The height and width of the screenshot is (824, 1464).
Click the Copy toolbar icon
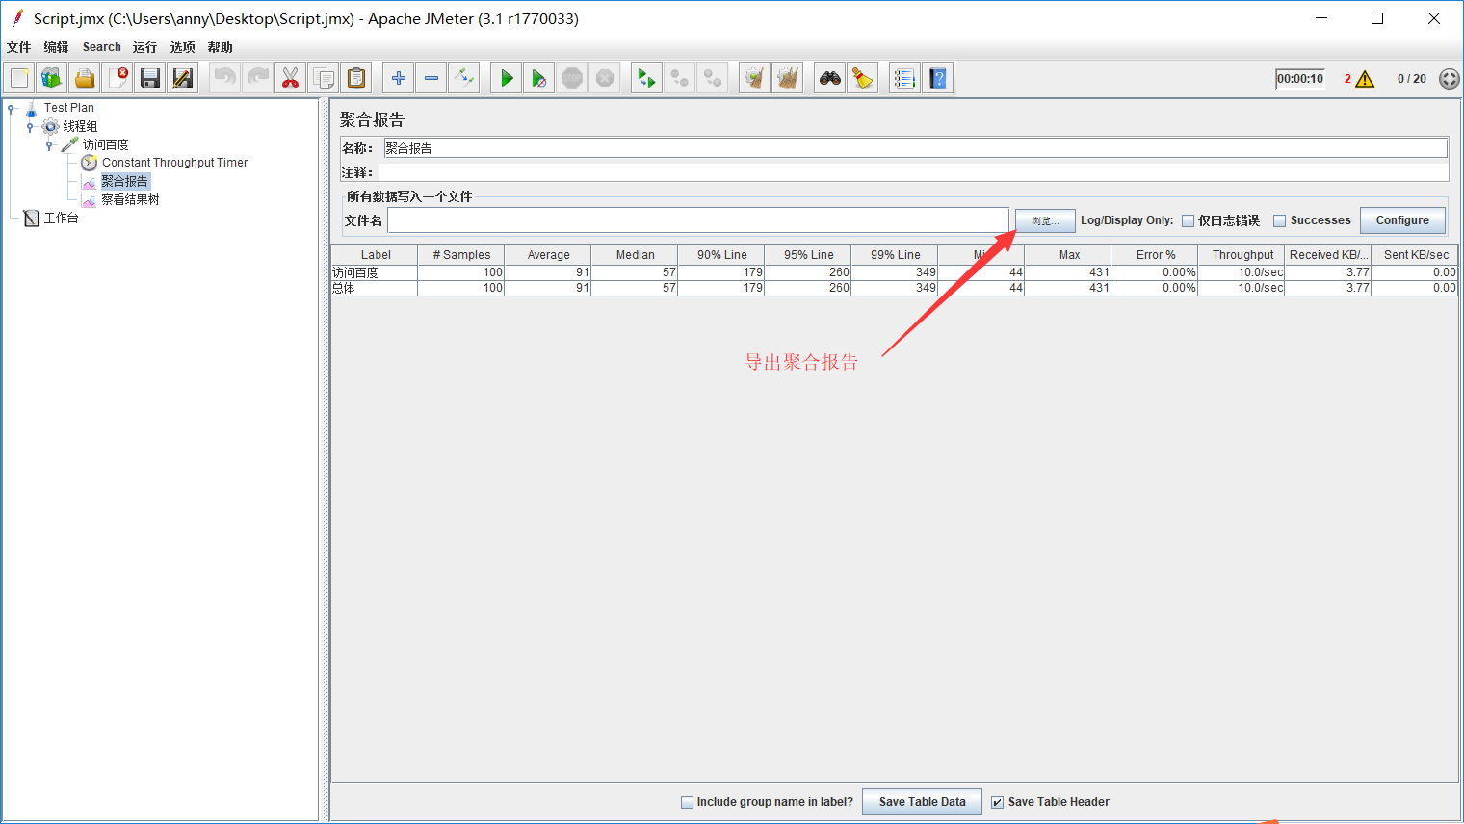coord(324,78)
